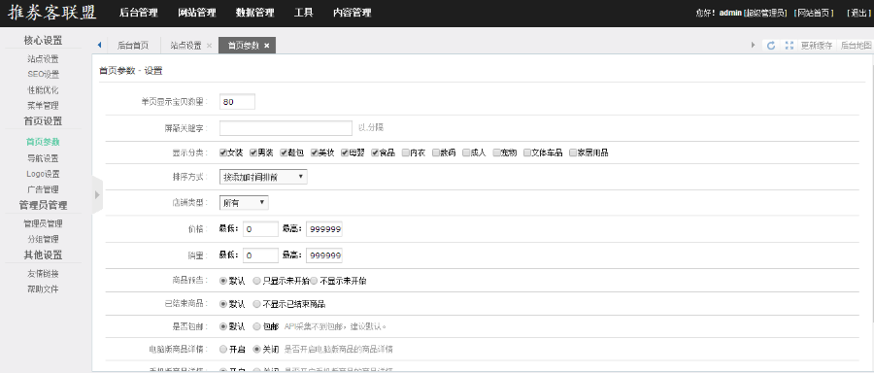Open 首页参数 in the sidebar
Screen dimensions: 874x373
(x=43, y=142)
